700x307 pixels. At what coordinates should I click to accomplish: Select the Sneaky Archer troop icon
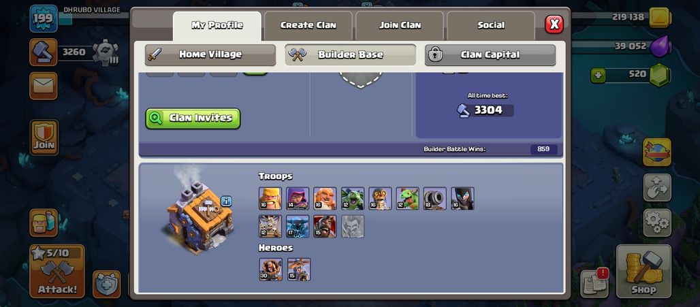pos(298,199)
